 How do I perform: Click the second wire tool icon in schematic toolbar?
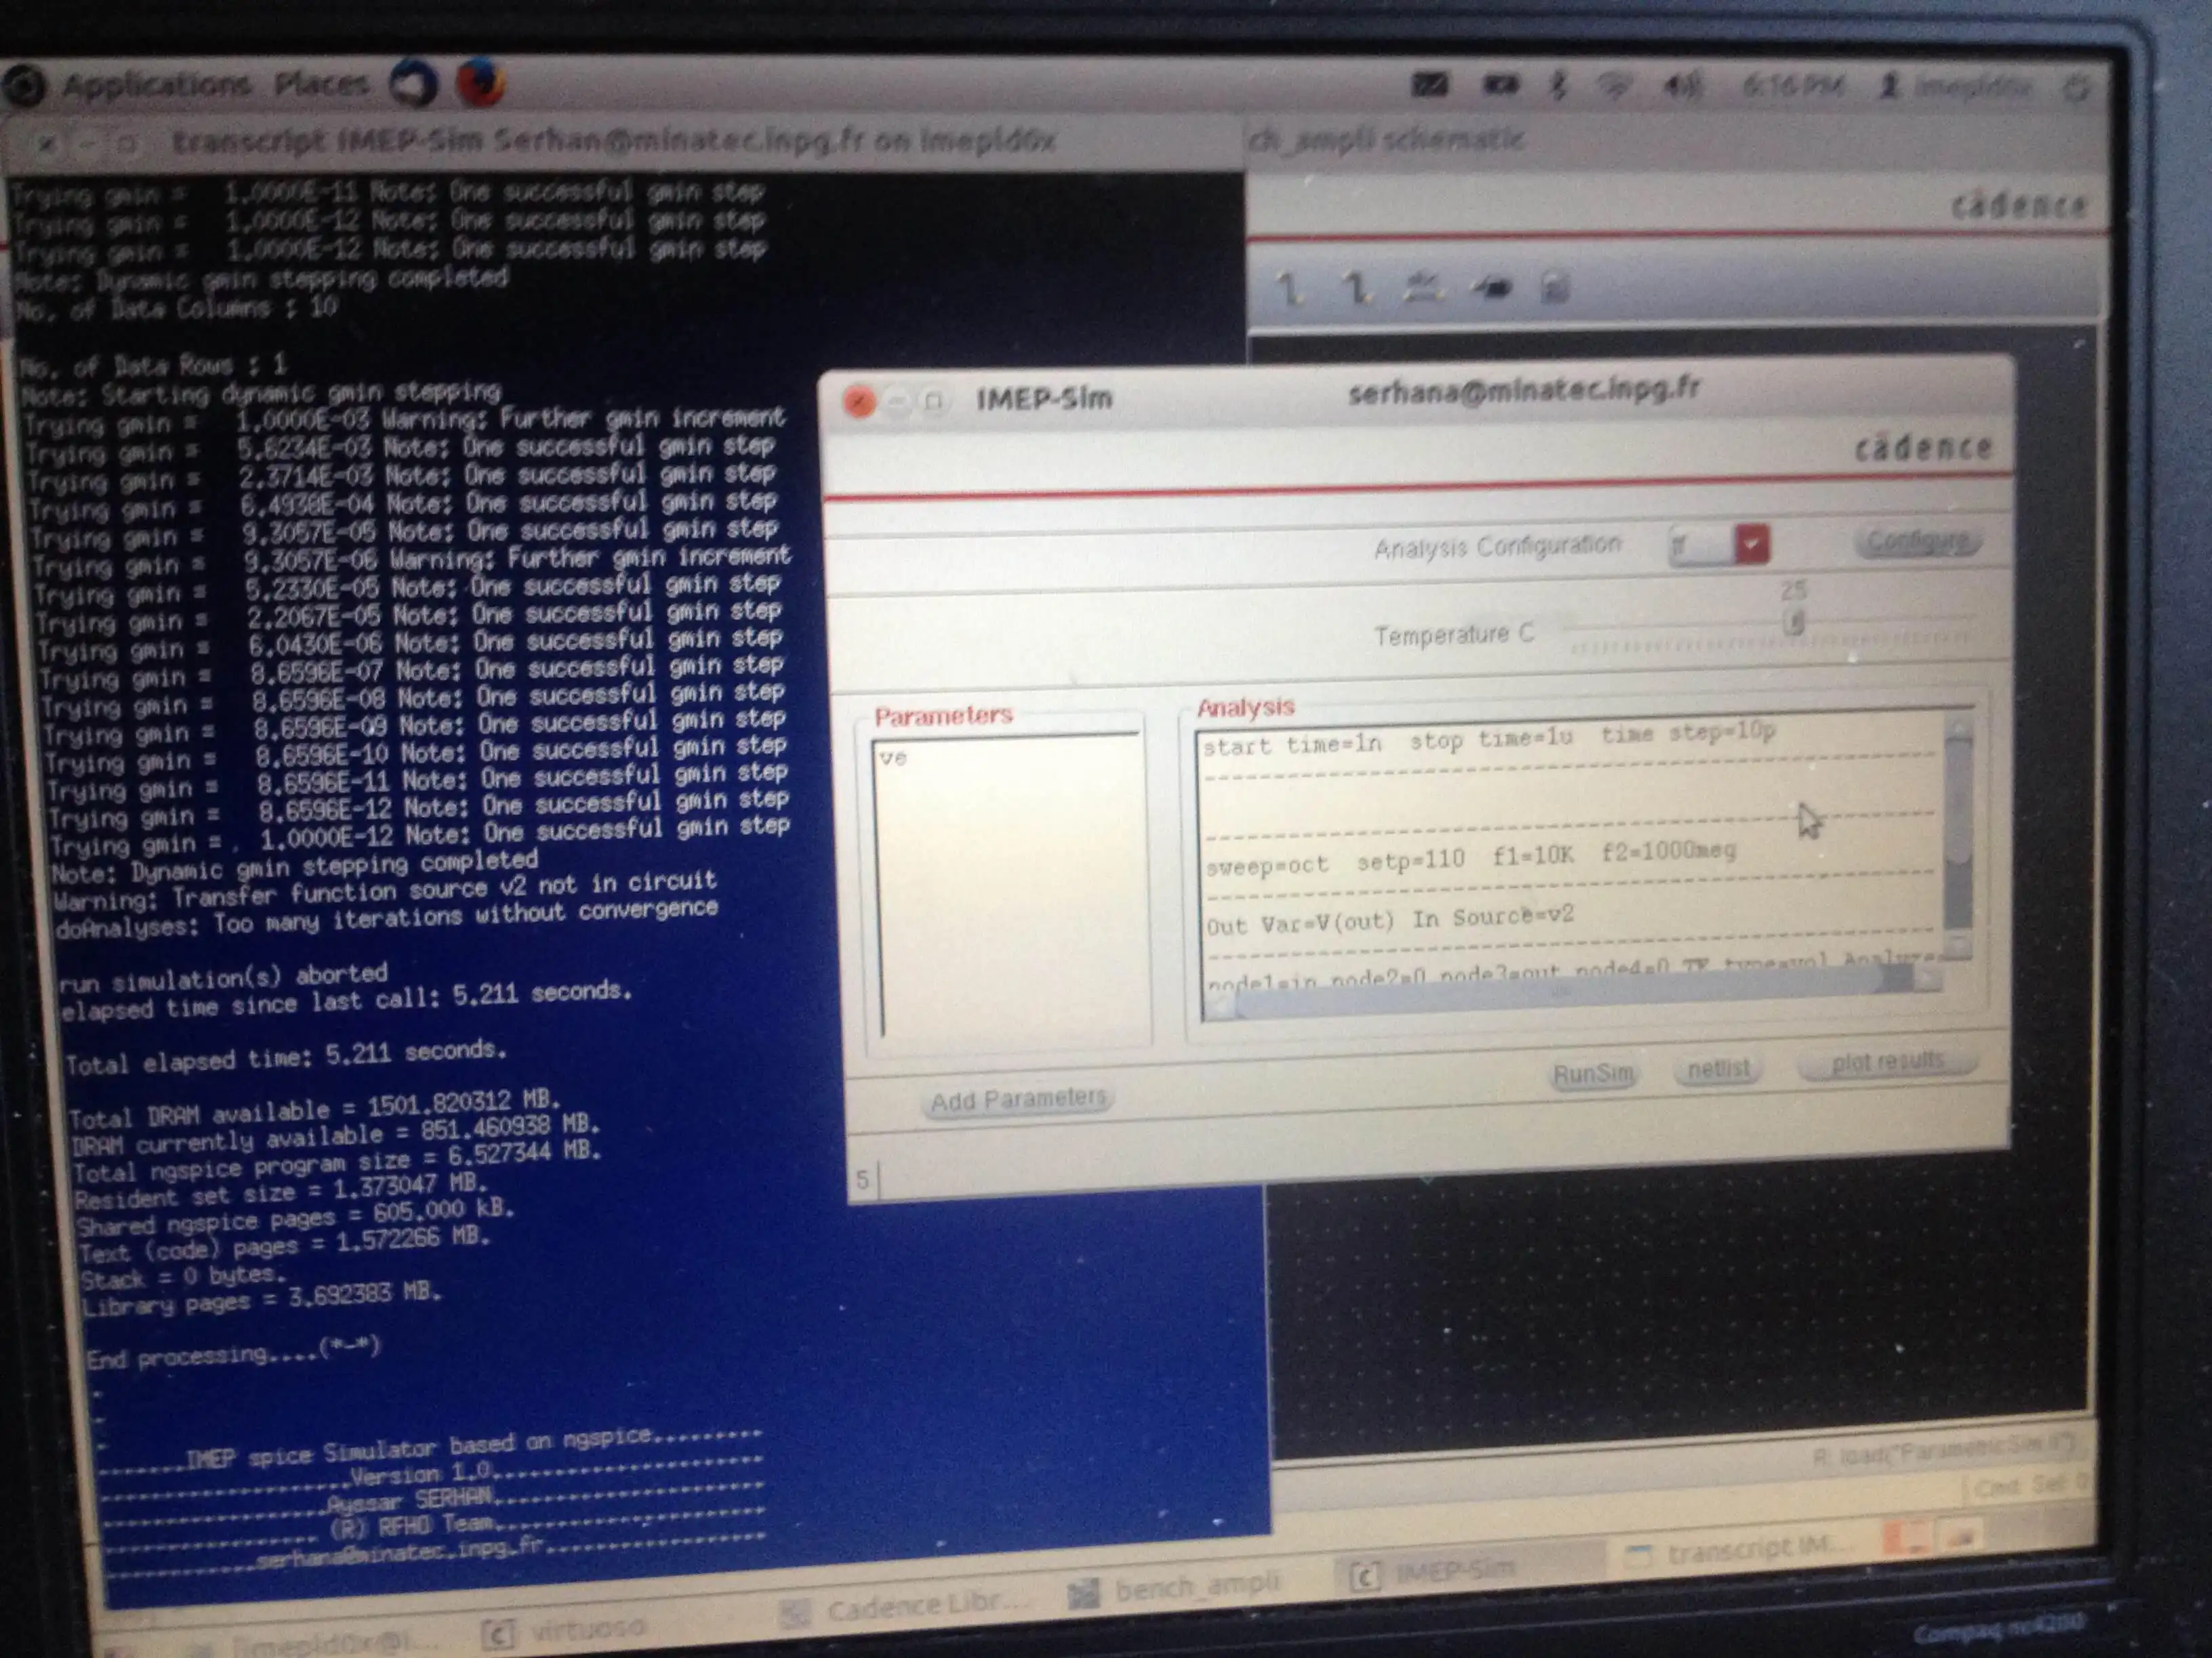(1356, 290)
